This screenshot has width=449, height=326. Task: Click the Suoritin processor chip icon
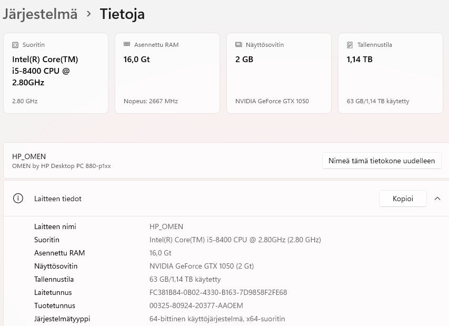(15, 45)
